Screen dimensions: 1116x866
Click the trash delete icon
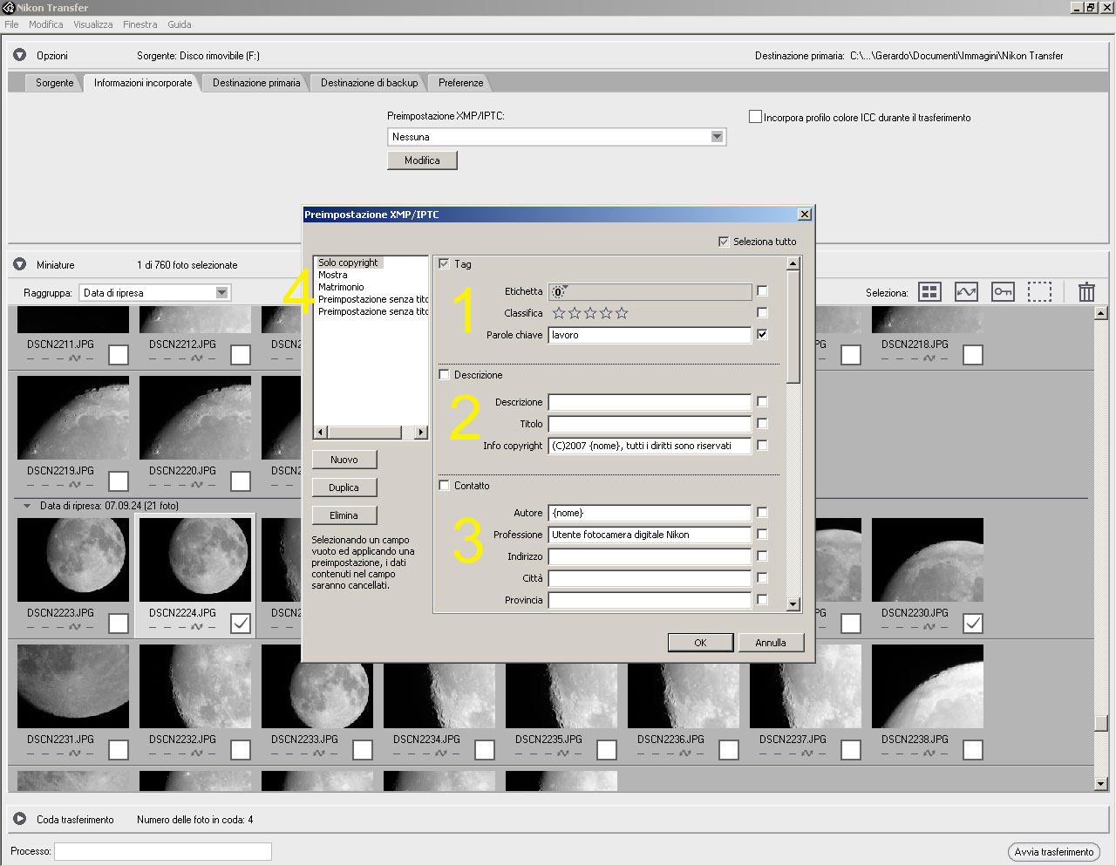1086,292
